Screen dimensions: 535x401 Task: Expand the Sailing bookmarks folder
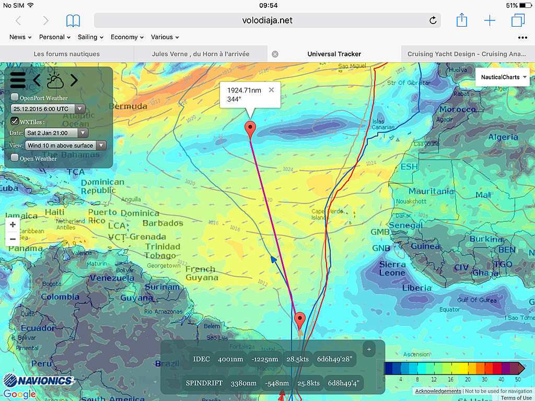coord(90,37)
